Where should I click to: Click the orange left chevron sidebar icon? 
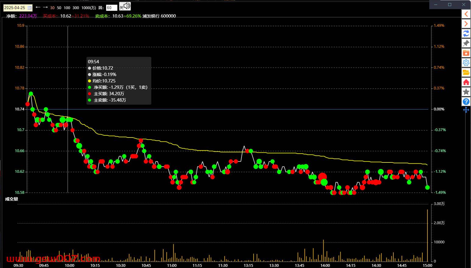click(x=466, y=14)
